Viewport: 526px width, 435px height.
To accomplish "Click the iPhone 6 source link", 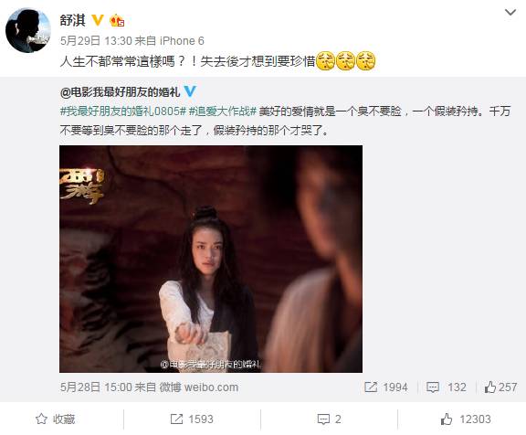I will tap(182, 41).
